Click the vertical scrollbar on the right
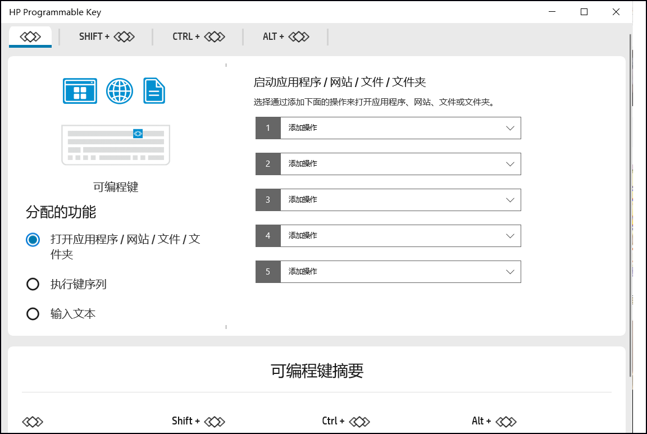647x434 pixels. point(630,202)
